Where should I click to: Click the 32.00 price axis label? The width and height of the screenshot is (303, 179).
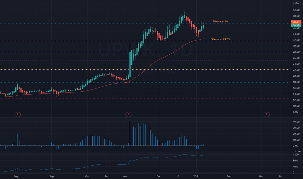[296, 40]
